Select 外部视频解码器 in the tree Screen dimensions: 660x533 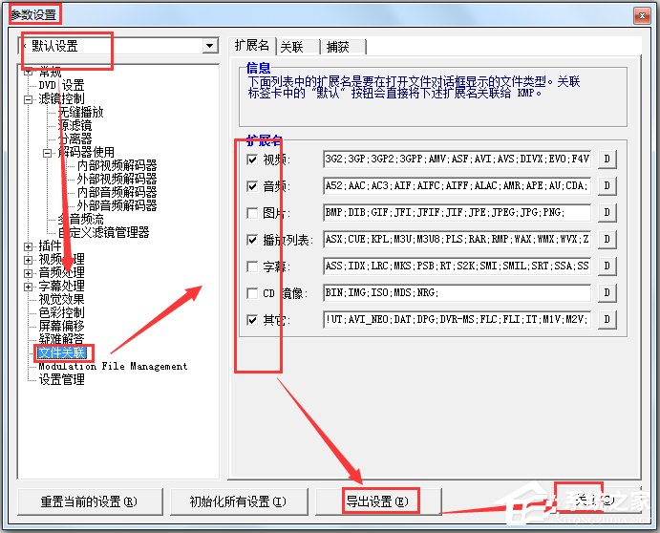[117, 179]
